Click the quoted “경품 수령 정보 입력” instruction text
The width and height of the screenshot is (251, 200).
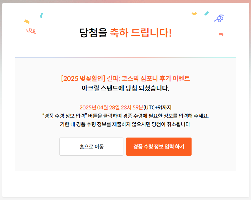tap(65, 116)
